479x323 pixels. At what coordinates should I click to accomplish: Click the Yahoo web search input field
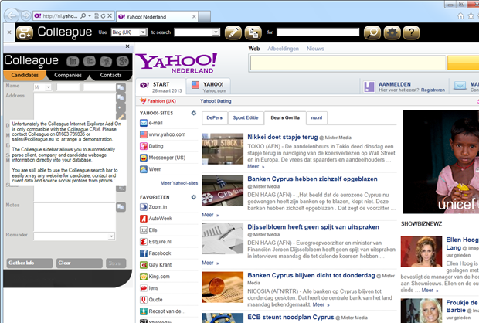click(x=348, y=63)
